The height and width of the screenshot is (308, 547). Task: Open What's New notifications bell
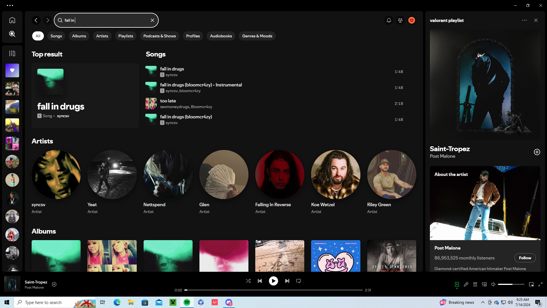pos(389,20)
